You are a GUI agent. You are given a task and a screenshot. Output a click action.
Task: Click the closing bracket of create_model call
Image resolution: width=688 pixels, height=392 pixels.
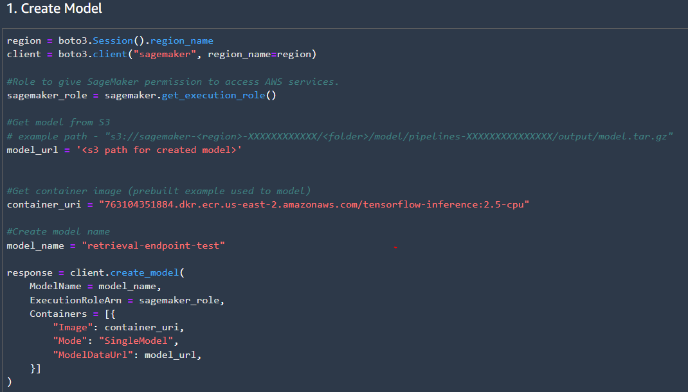click(x=8, y=381)
